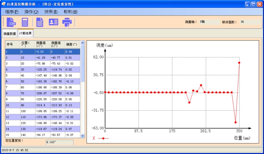This screenshot has width=264, height=154.
Task: Open the 报表(R) menu
Action: tap(51, 12)
